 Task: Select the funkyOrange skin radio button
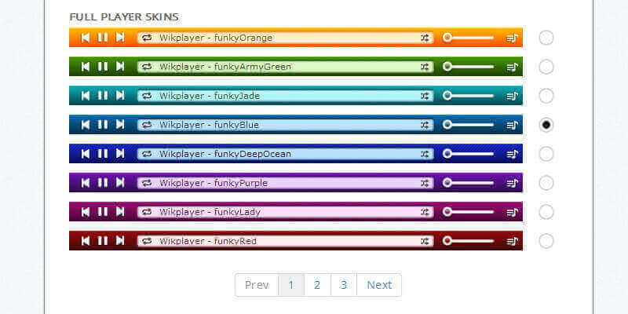click(x=546, y=38)
